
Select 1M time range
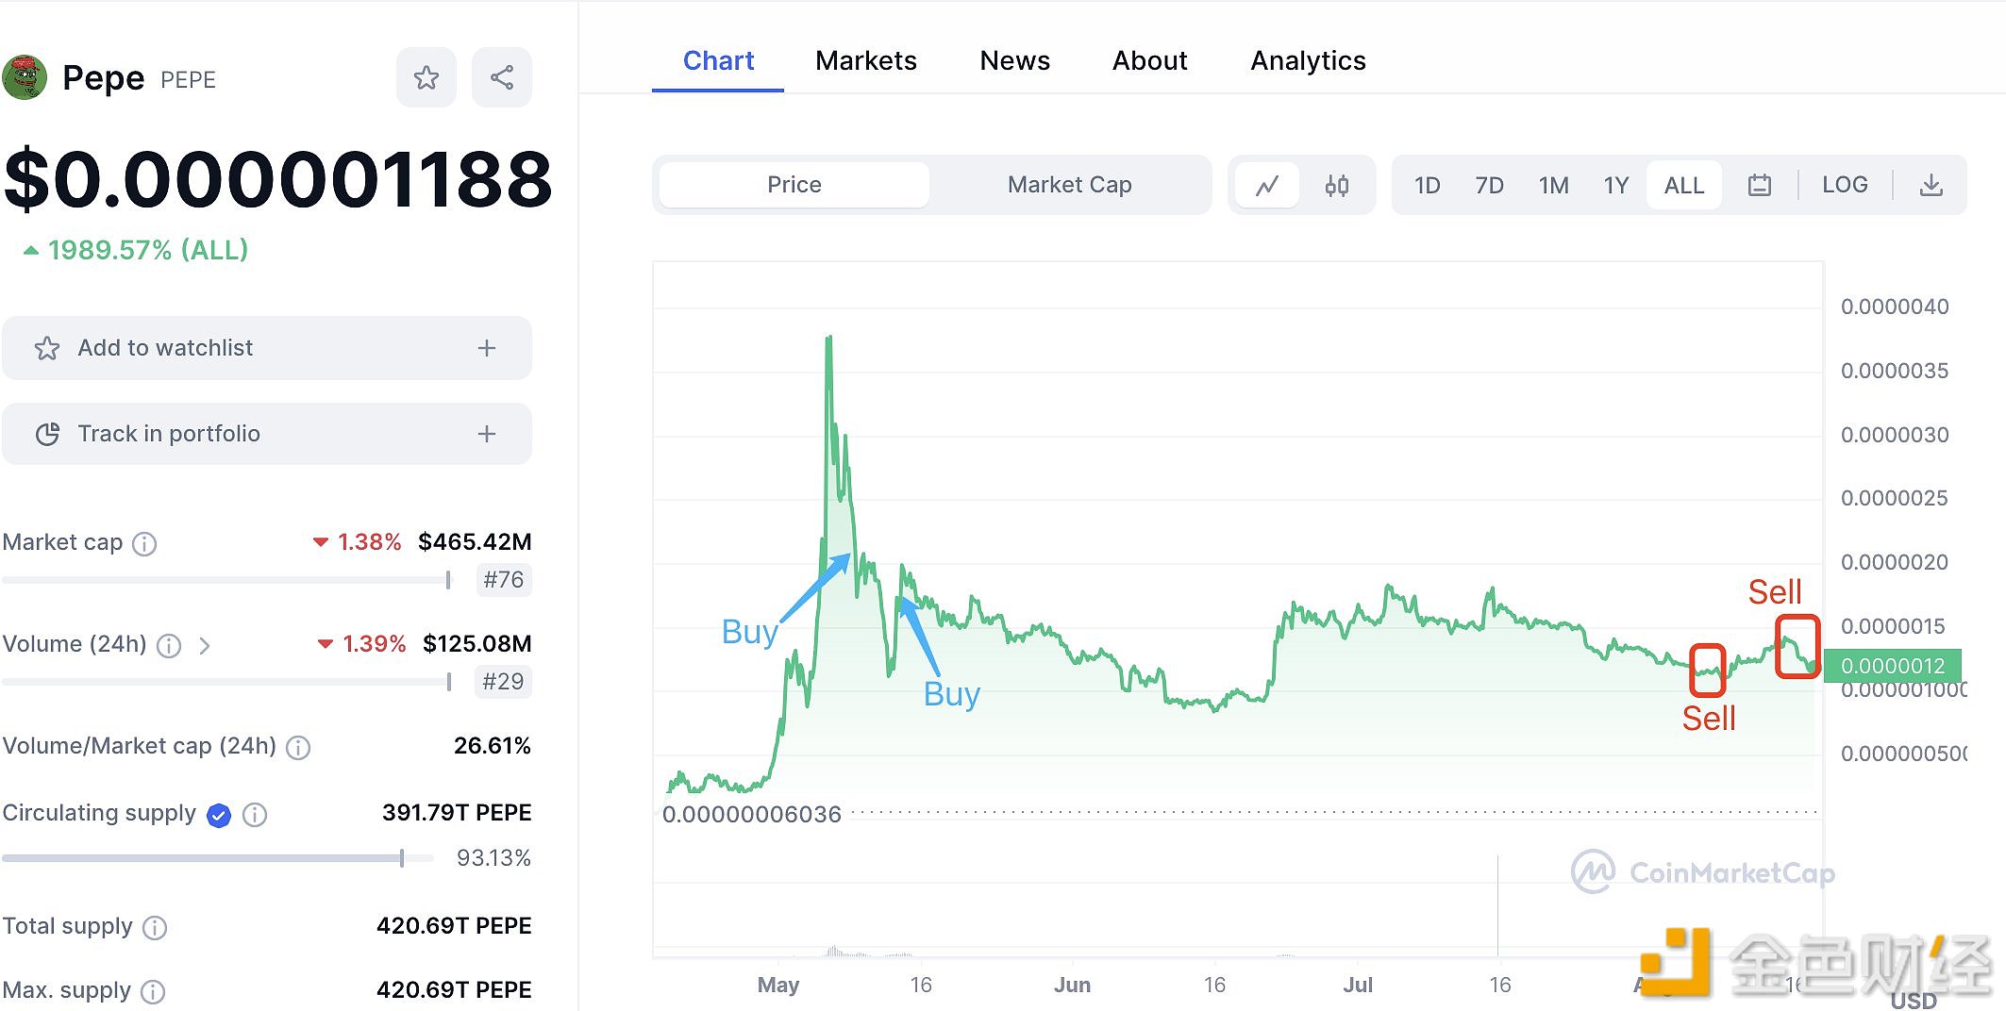pos(1553,185)
